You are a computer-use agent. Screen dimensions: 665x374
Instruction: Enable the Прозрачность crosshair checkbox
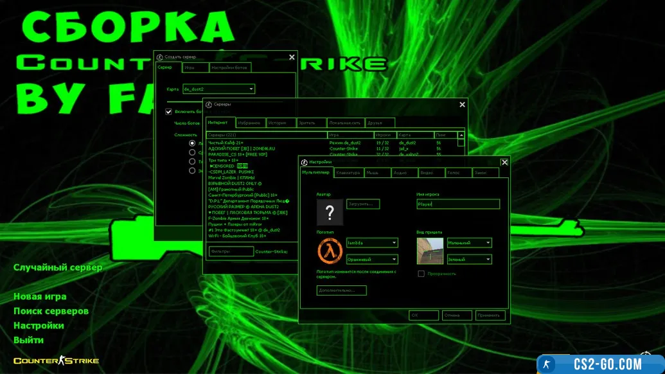click(x=421, y=274)
